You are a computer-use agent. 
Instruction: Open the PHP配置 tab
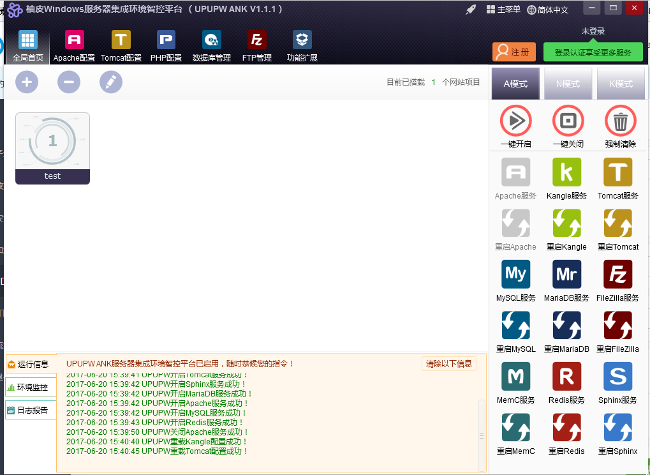pos(166,47)
